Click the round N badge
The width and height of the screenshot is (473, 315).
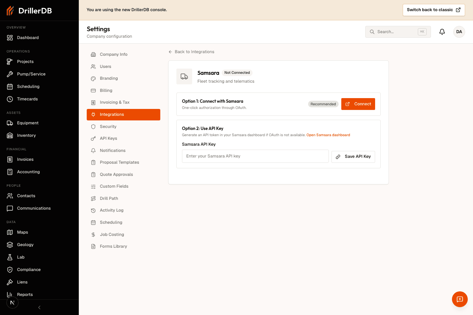click(12, 303)
